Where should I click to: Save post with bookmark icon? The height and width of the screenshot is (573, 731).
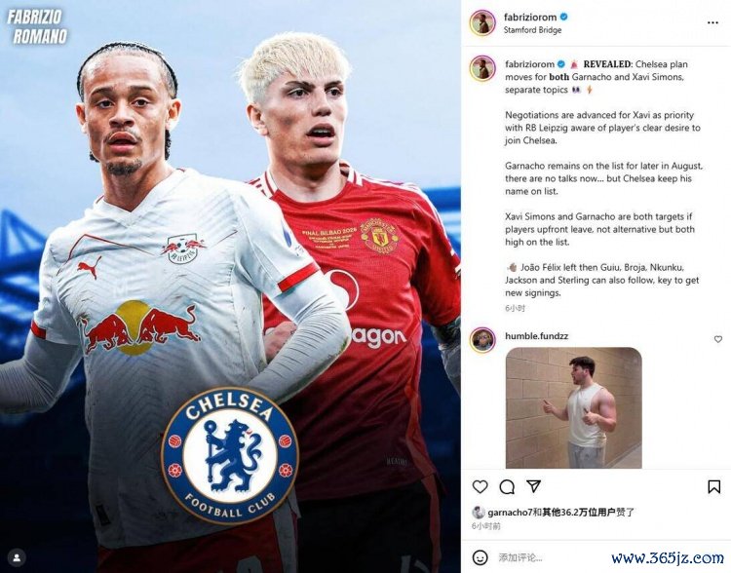click(713, 486)
